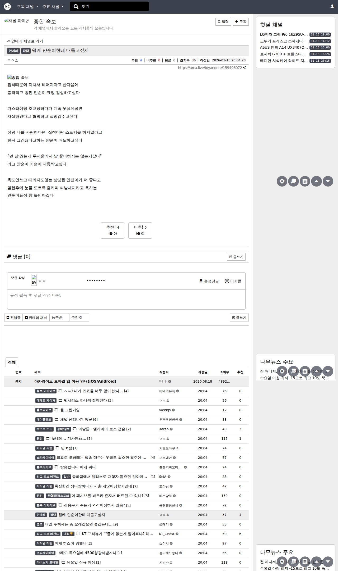Screen dimensions: 338x571
Task: Click the 명조 channel badge
Action: (x=40, y=524)
